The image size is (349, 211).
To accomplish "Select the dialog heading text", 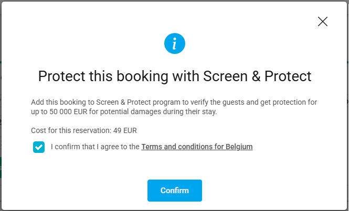I will (x=175, y=76).
